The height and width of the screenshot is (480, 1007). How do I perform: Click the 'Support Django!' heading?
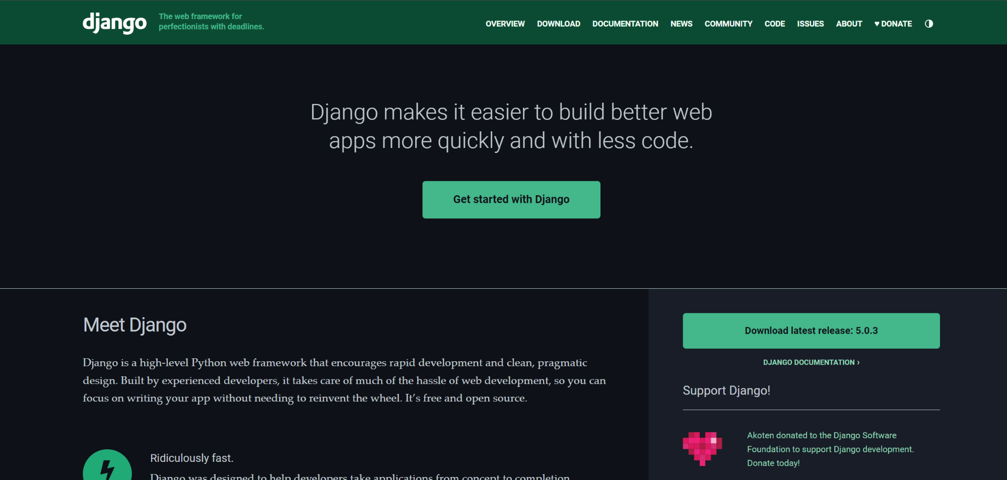pos(726,390)
